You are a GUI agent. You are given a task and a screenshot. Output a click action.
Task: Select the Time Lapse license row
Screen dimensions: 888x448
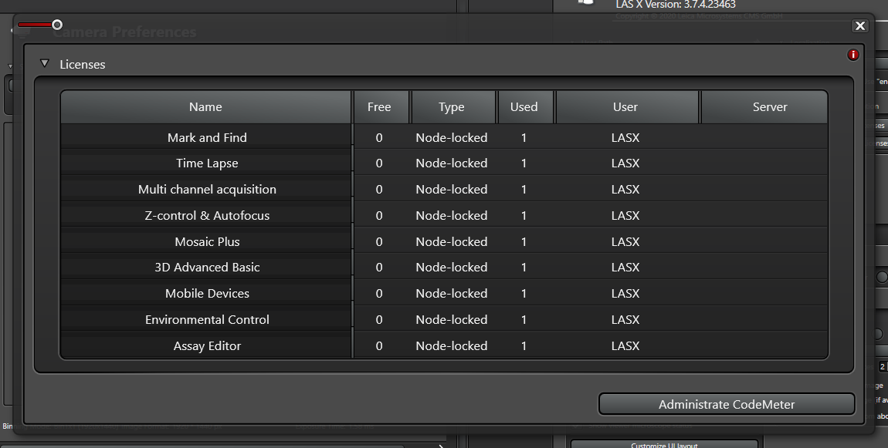[x=207, y=163]
